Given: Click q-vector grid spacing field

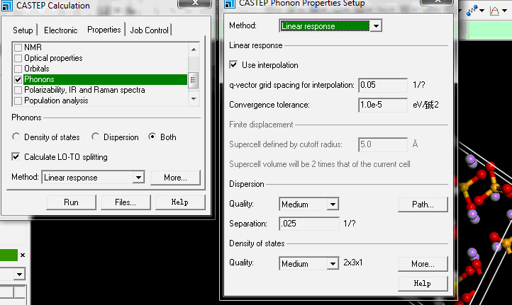Looking at the screenshot, I should coord(383,85).
